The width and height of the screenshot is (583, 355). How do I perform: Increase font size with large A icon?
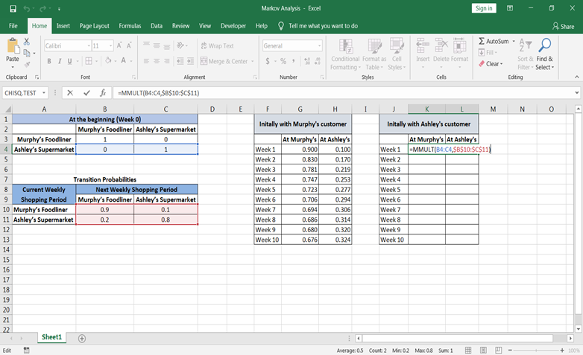[x=119, y=45]
